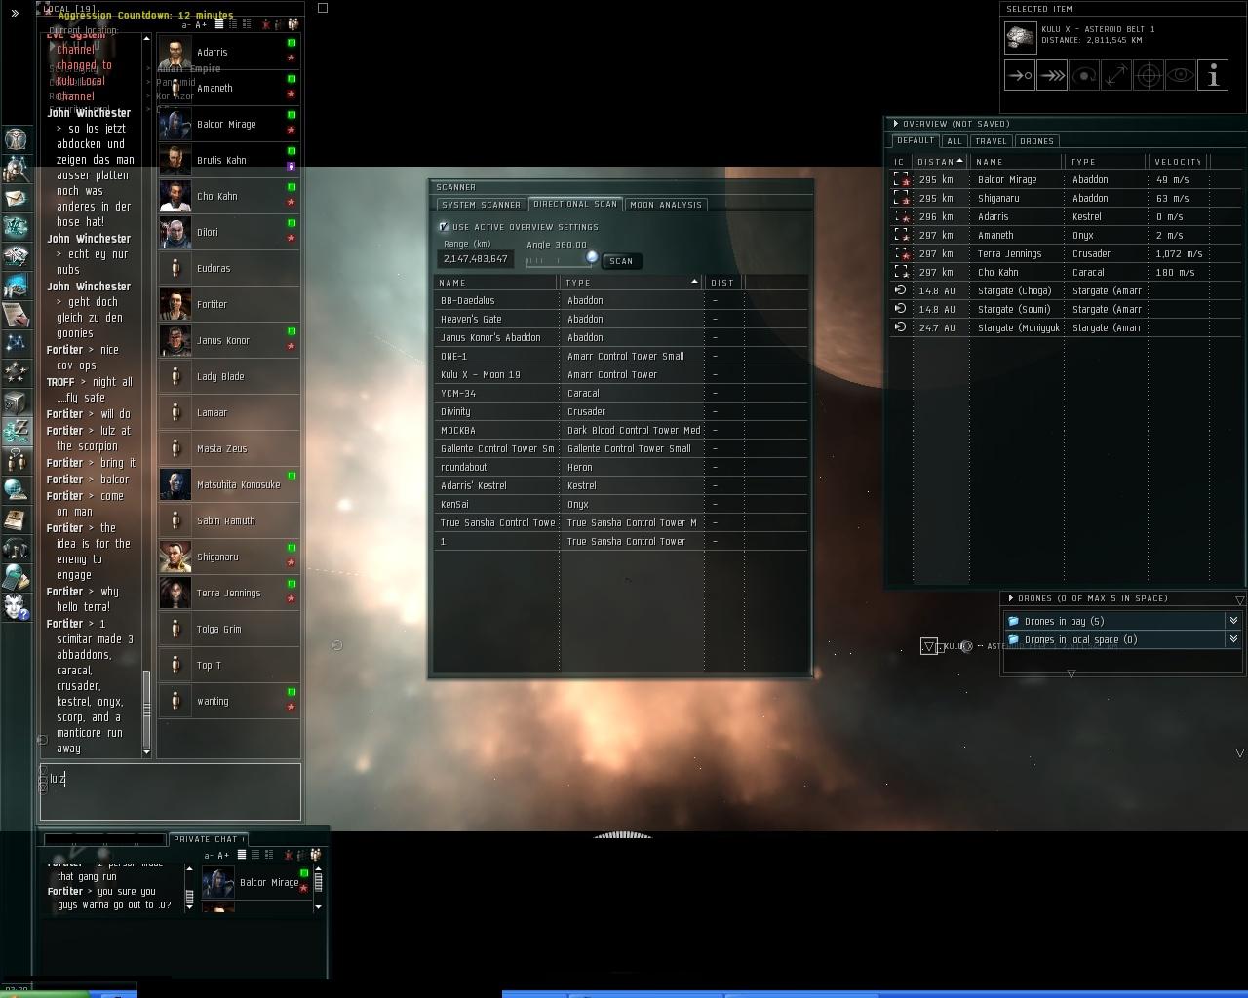Click Fortiter in the Local member list
Image resolution: width=1248 pixels, height=998 pixels.
tap(228, 304)
